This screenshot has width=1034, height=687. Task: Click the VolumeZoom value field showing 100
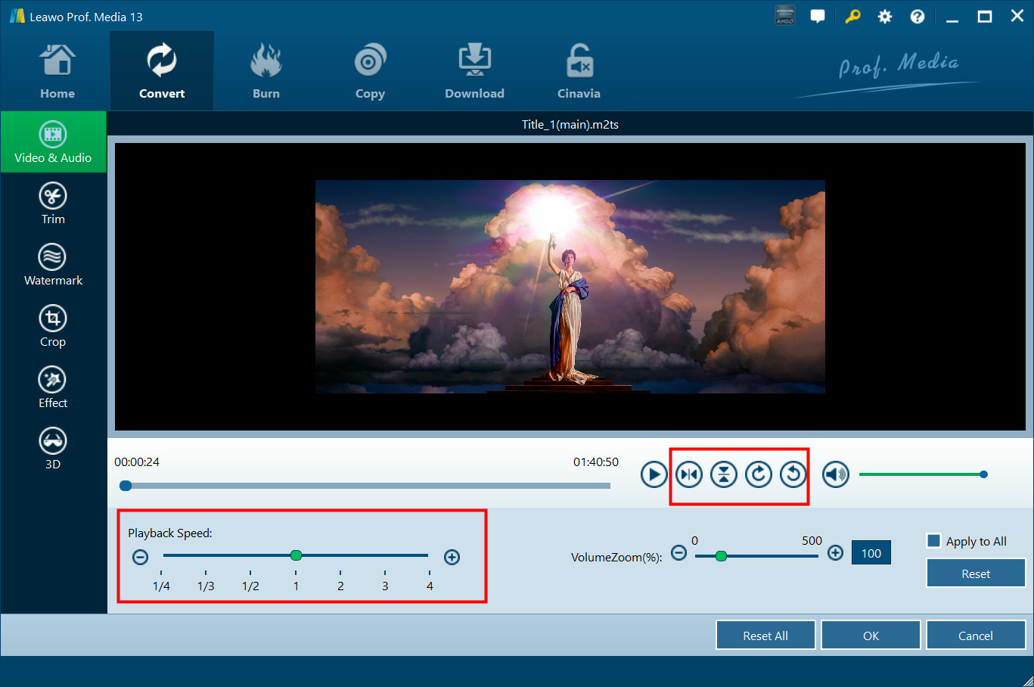(871, 553)
